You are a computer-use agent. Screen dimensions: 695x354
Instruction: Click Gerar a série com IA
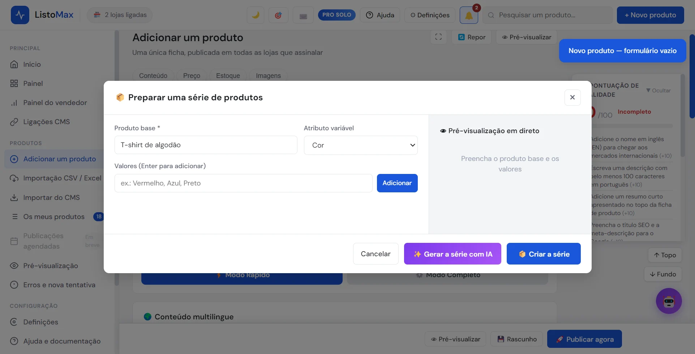coord(452,254)
